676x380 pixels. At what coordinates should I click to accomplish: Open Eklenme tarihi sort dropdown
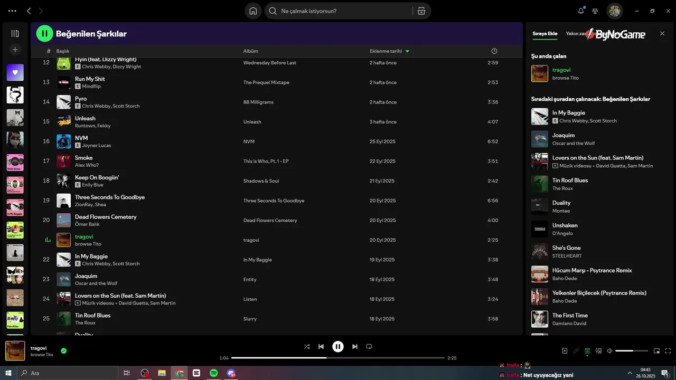tap(390, 51)
